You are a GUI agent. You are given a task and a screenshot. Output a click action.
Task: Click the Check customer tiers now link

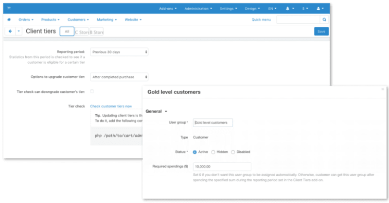pos(111,106)
